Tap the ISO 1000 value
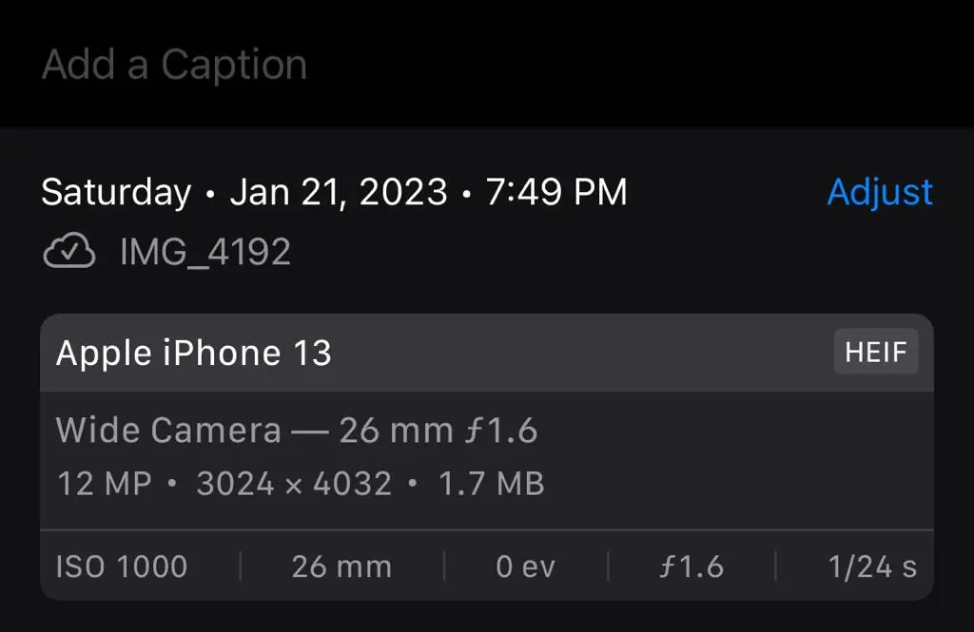This screenshot has height=632, width=974. click(x=122, y=567)
